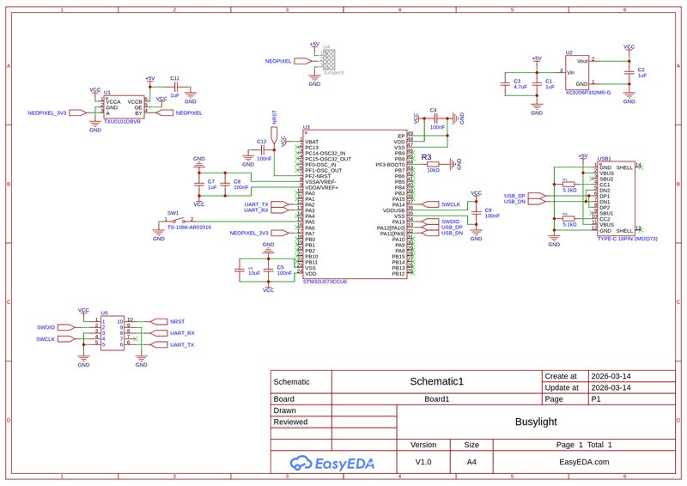Select resistor R2 5.1kΩ on CC2
Image resolution: width=687 pixels, height=486 pixels.
tap(568, 218)
